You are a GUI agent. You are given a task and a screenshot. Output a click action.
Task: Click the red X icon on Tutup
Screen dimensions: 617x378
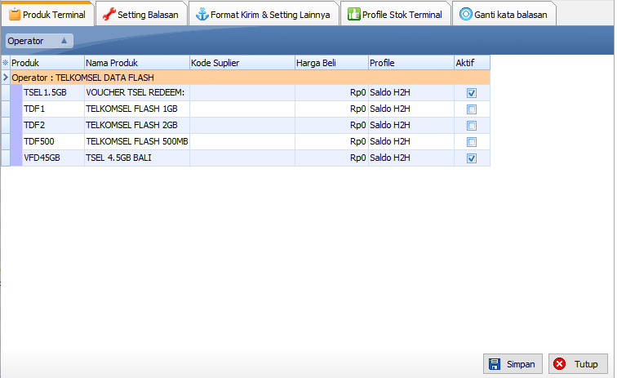[x=559, y=364]
